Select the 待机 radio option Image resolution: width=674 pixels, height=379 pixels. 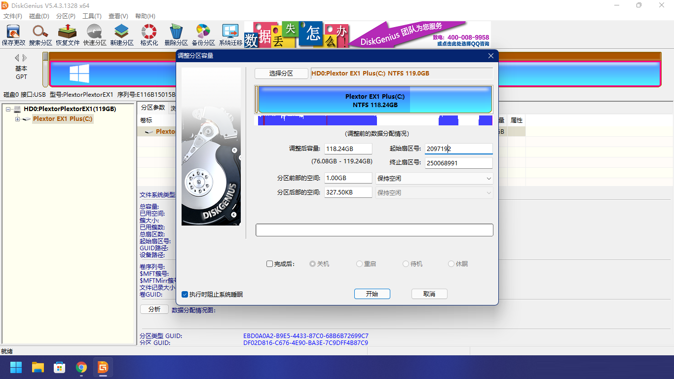[x=406, y=264]
